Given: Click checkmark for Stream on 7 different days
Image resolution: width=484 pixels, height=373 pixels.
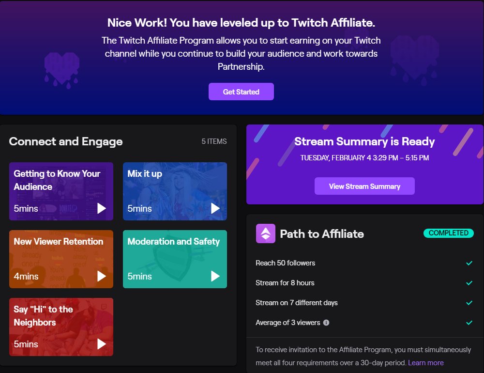Looking at the screenshot, I should tap(469, 303).
